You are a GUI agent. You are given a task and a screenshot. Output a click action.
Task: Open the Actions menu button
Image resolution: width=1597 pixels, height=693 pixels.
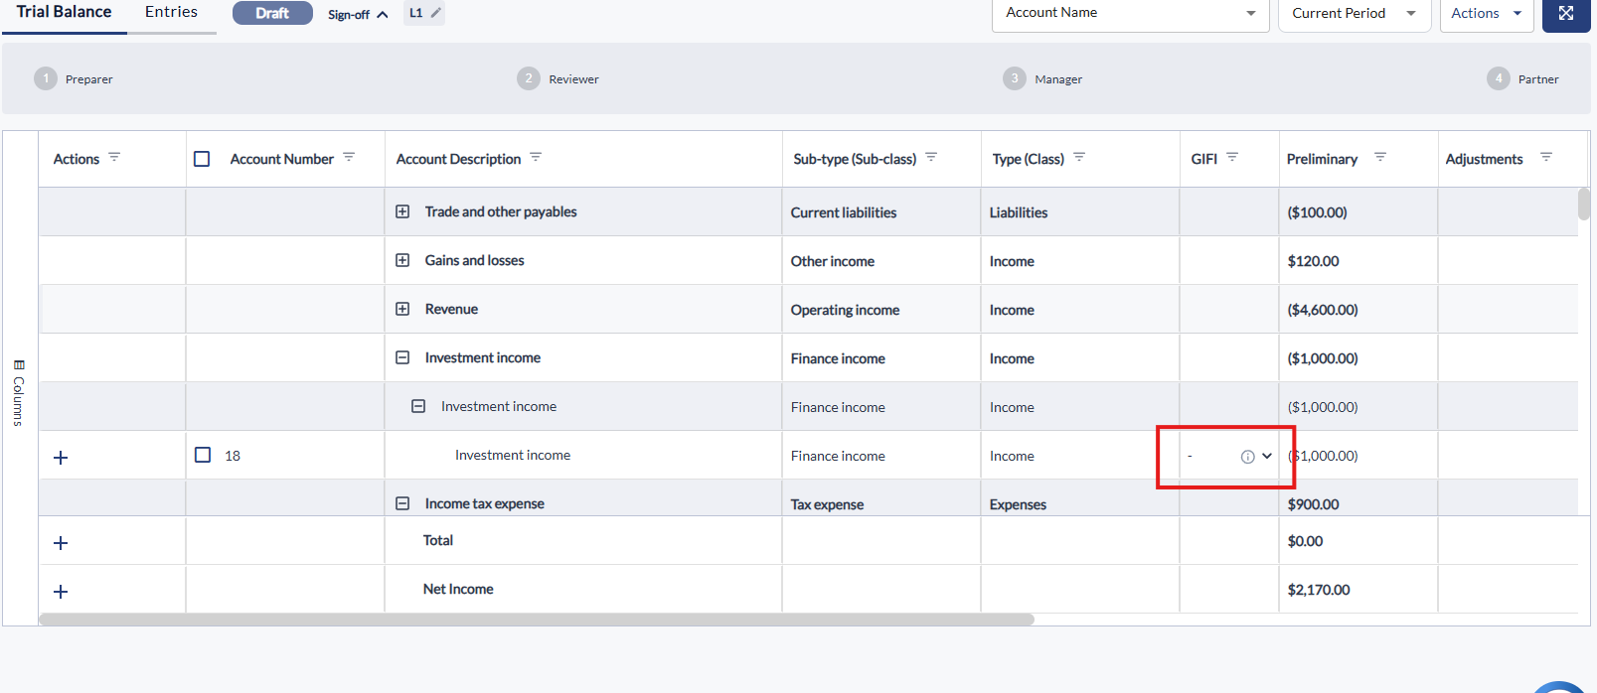point(1487,14)
